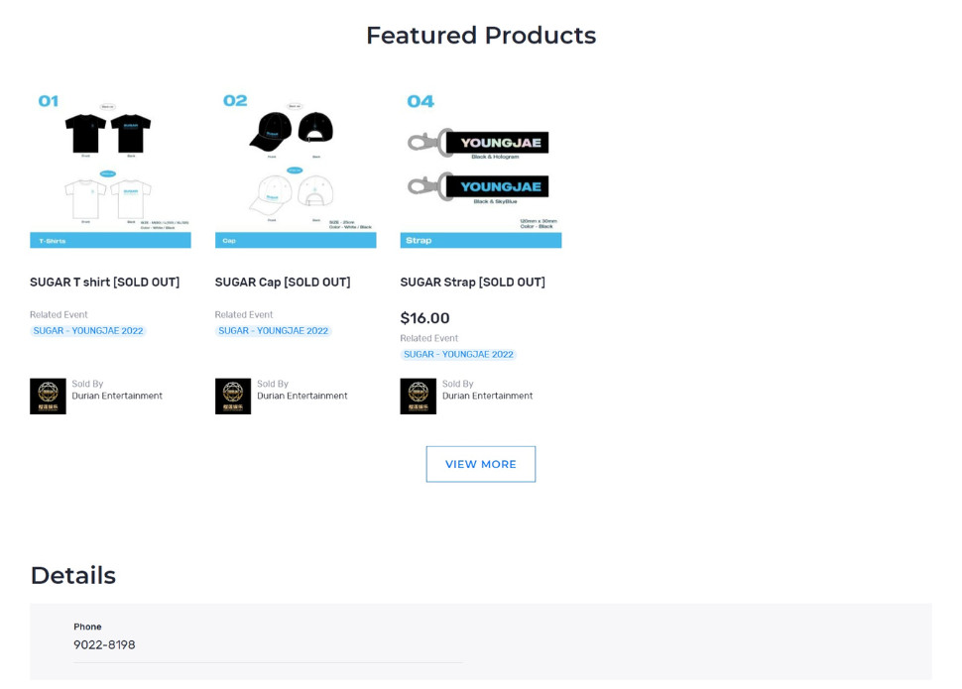Image resolution: width=962 pixels, height=689 pixels.
Task: Click the phone number 9022-8198
Action: (104, 644)
